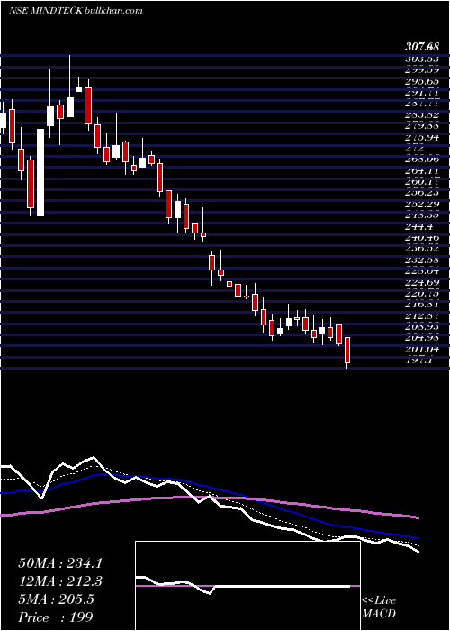450x631 pixels.
Task: Click the 283.82 price axis label
Action: (421, 115)
